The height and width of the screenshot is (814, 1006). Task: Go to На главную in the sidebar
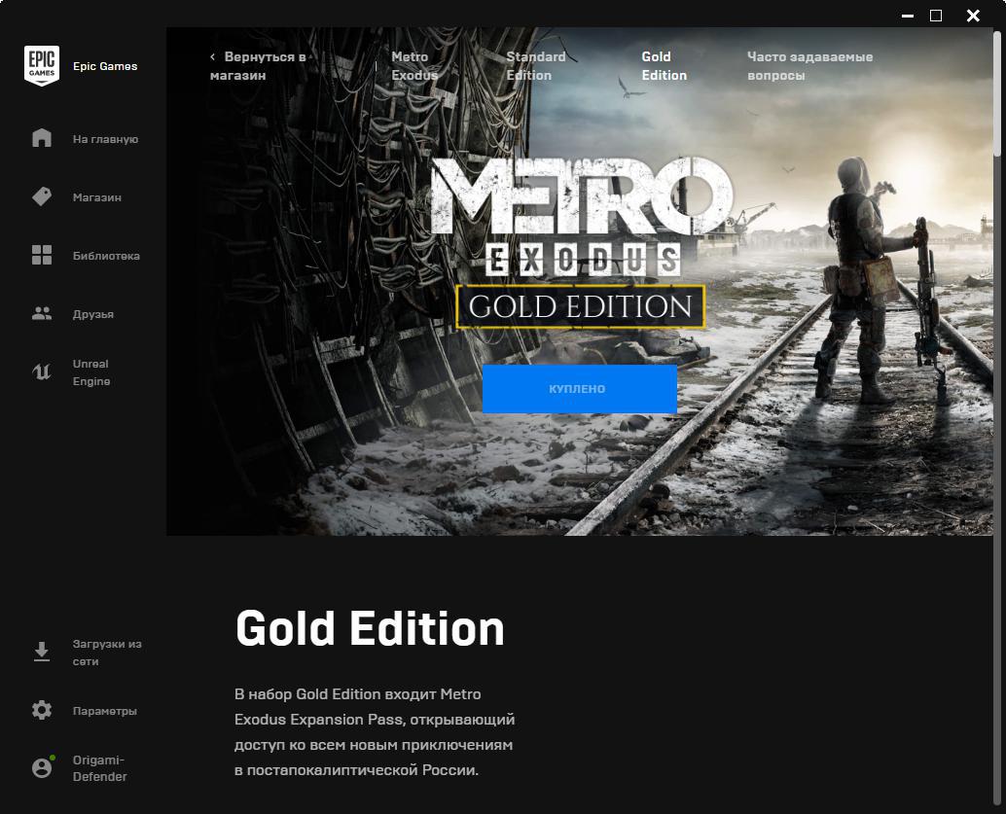point(105,139)
